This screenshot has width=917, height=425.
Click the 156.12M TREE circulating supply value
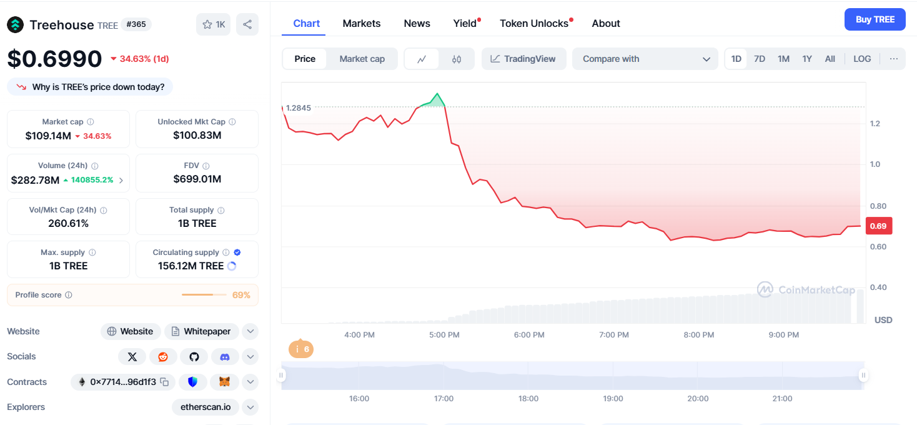[x=191, y=266]
